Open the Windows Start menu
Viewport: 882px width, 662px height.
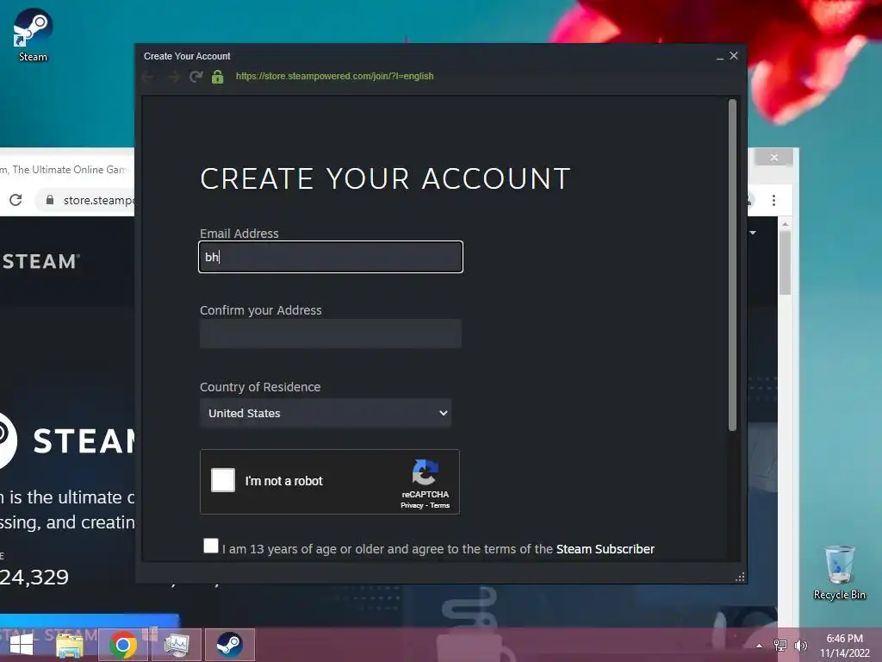[22, 645]
